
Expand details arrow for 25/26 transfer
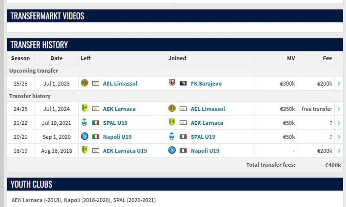339,84
